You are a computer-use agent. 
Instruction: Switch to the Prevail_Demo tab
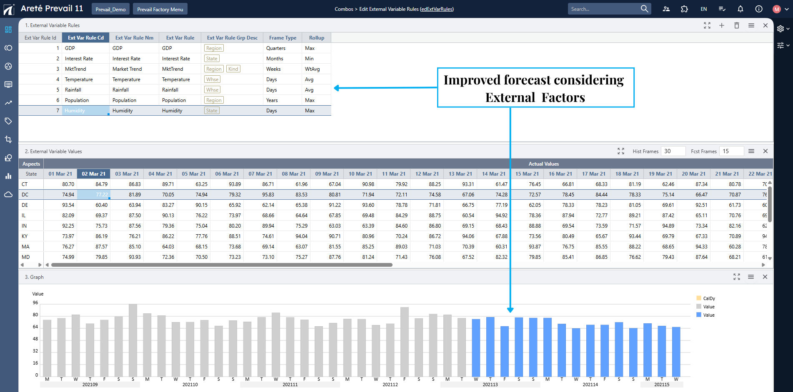(x=110, y=8)
